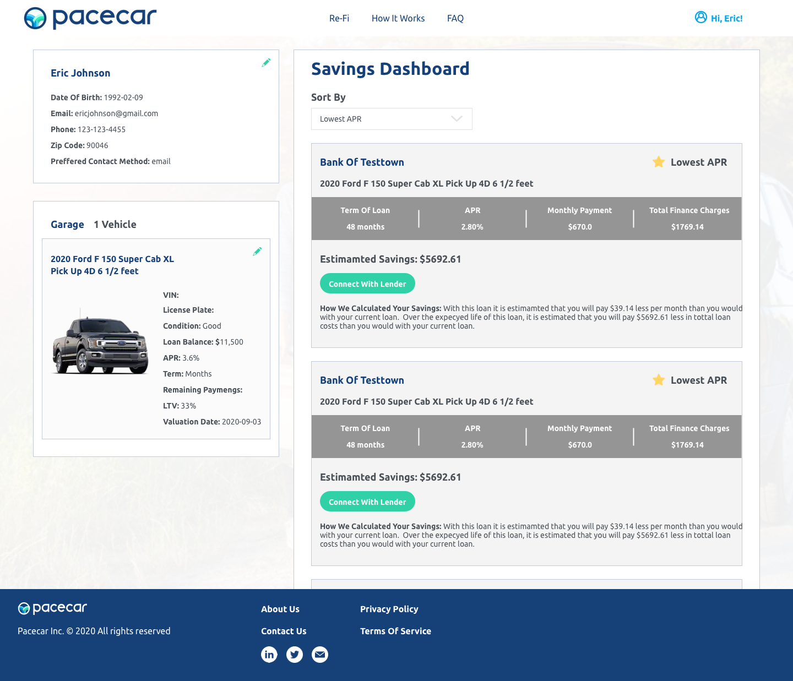793x681 pixels.
Task: Click Connect With Lender in first Bank Of Testtown card
Action: (367, 284)
